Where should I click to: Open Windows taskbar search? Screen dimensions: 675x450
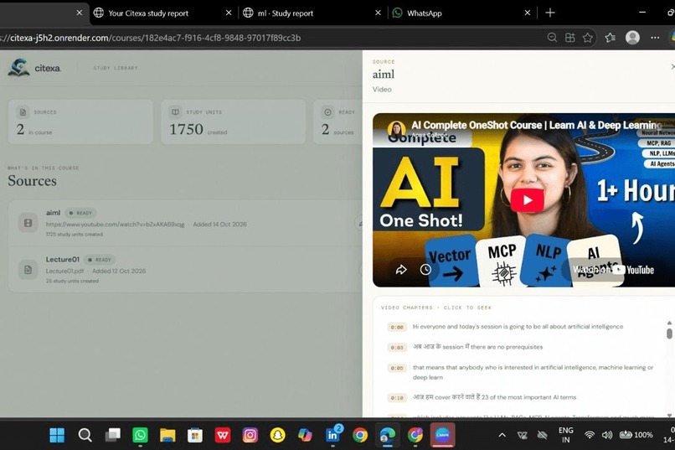click(x=85, y=435)
